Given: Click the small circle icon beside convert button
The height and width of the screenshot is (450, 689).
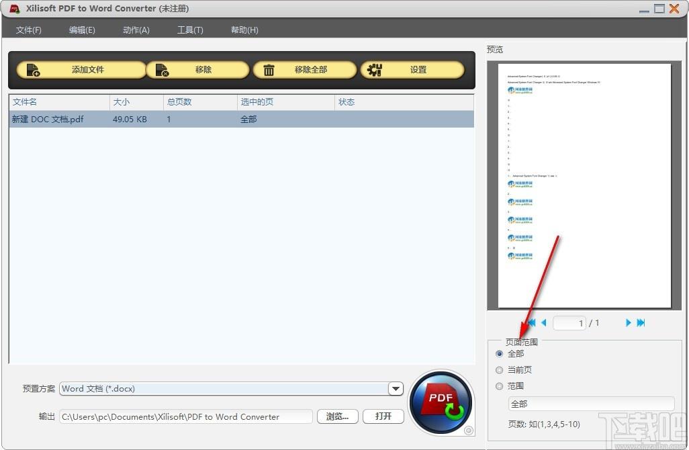Looking at the screenshot, I should point(469,431).
